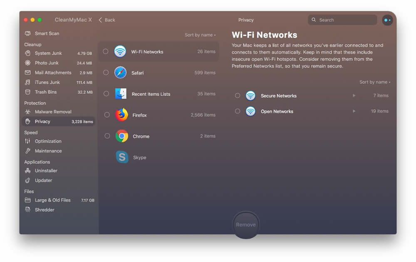416x262 pixels.
Task: Go Back using the Back button
Action: tap(107, 20)
